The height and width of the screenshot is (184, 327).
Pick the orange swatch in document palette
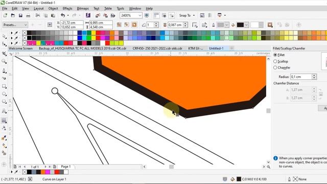pyautogui.click(x=43, y=172)
